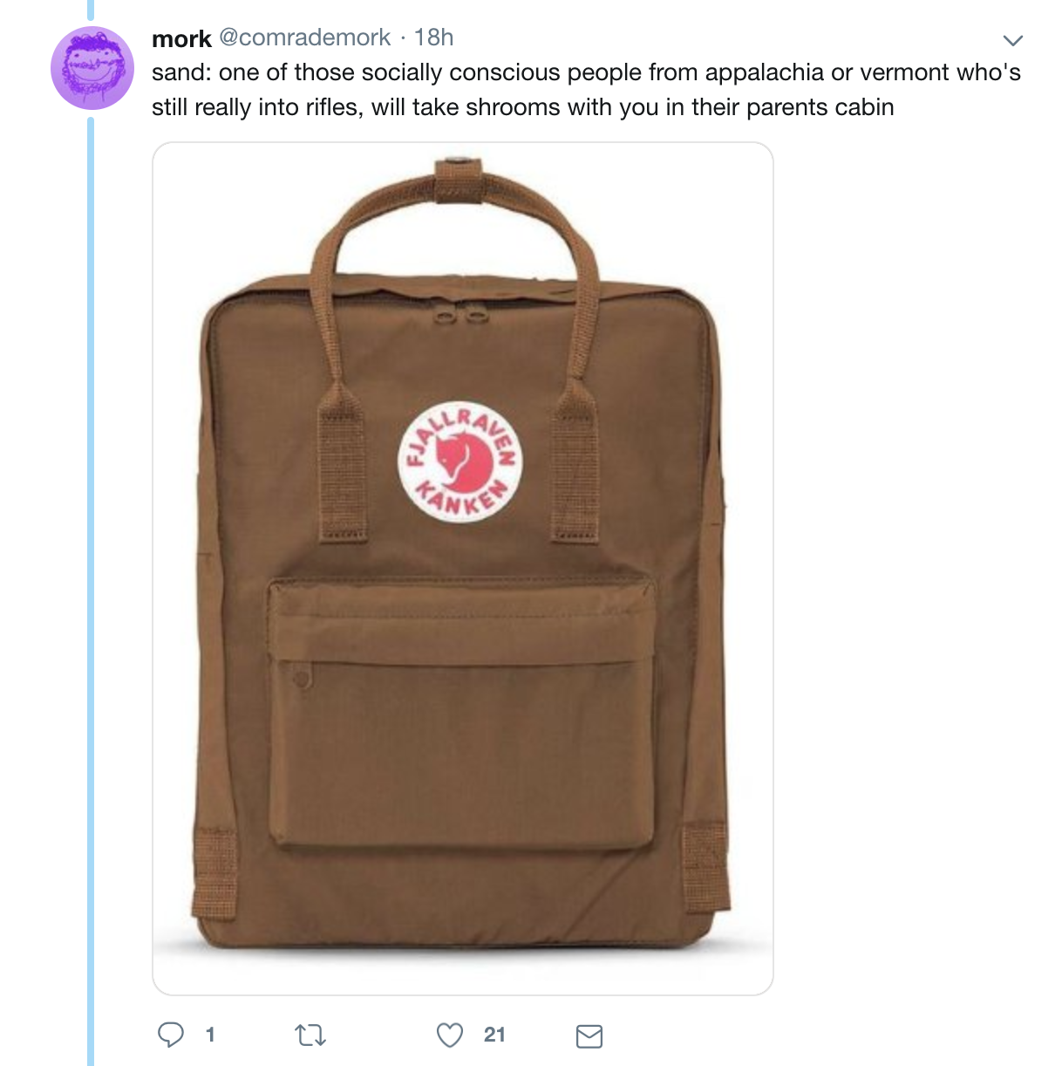1062x1066 pixels.
Task: Click the reply count number 1
Action: tap(210, 1035)
